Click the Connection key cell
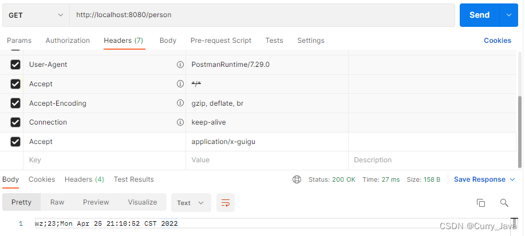Viewport: 525px width, 236px height. coord(104,122)
